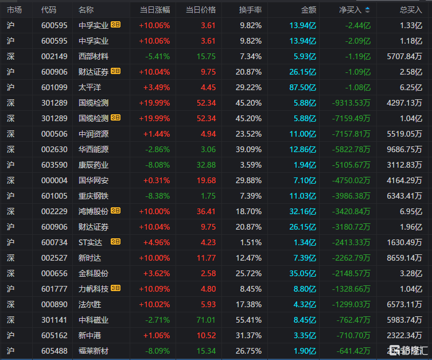Open the 太平洋 stock entry

click(89, 87)
